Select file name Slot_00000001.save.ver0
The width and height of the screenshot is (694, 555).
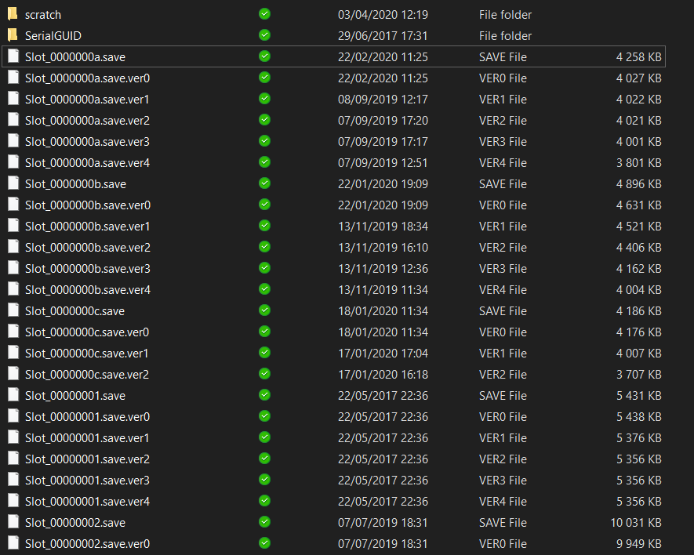point(87,417)
